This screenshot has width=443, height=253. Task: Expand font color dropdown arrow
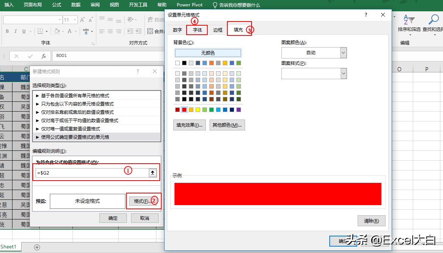pos(76,31)
